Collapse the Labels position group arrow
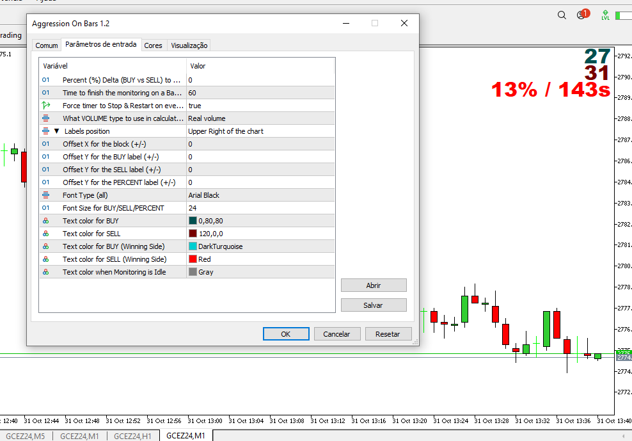 (x=56, y=131)
